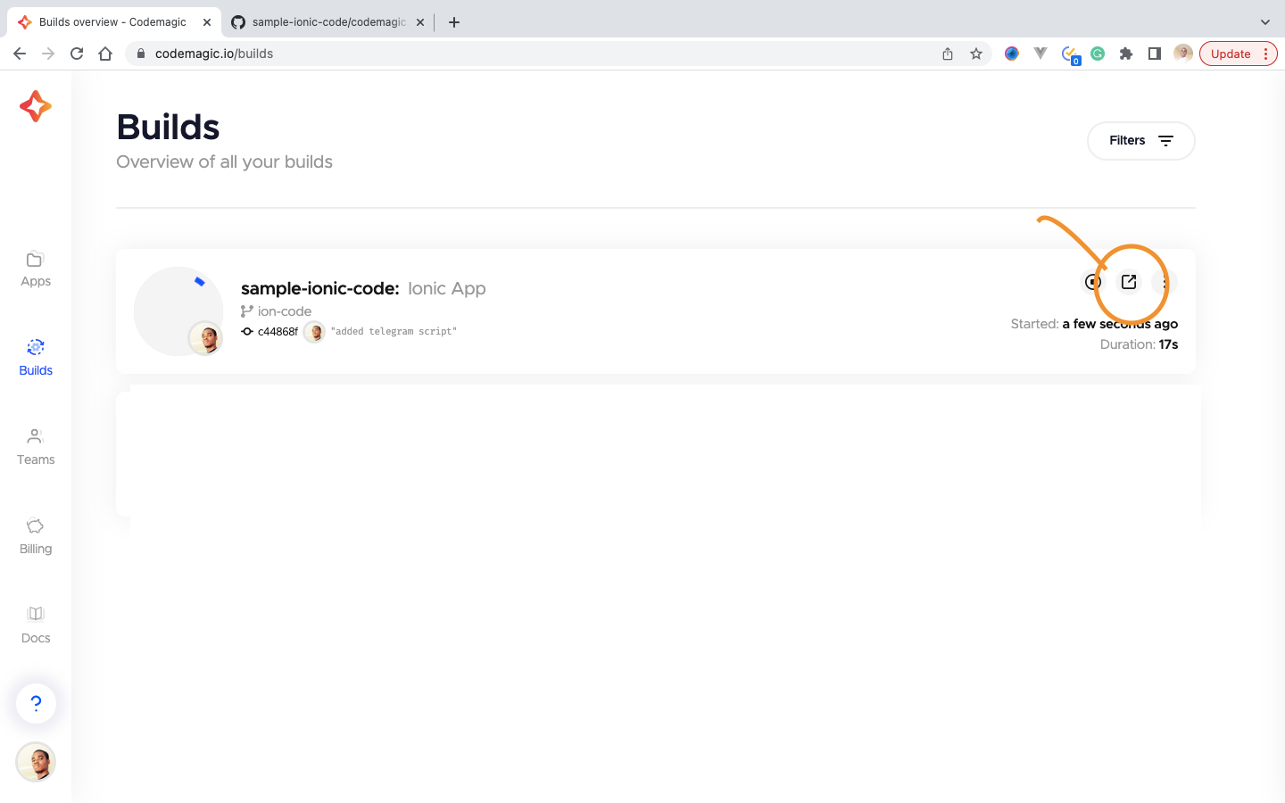This screenshot has width=1285, height=803.
Task: Click the browser home button
Action: pyautogui.click(x=105, y=54)
